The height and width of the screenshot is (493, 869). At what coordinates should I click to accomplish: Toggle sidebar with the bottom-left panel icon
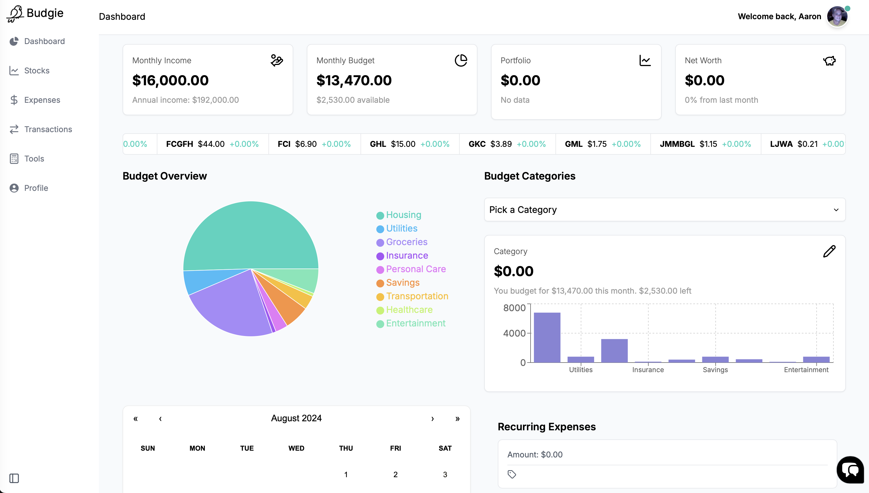[x=14, y=478]
